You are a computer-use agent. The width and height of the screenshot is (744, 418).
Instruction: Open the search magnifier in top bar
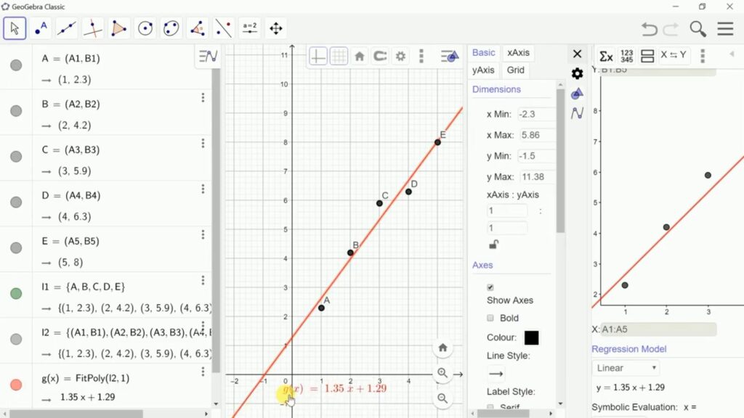click(x=698, y=29)
